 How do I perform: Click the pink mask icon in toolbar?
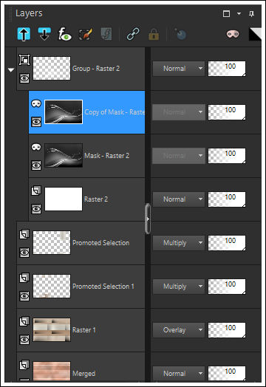[233, 34]
